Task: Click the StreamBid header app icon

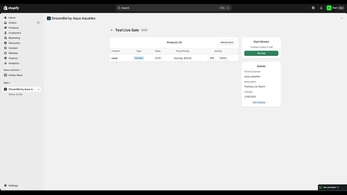Action: [49, 18]
